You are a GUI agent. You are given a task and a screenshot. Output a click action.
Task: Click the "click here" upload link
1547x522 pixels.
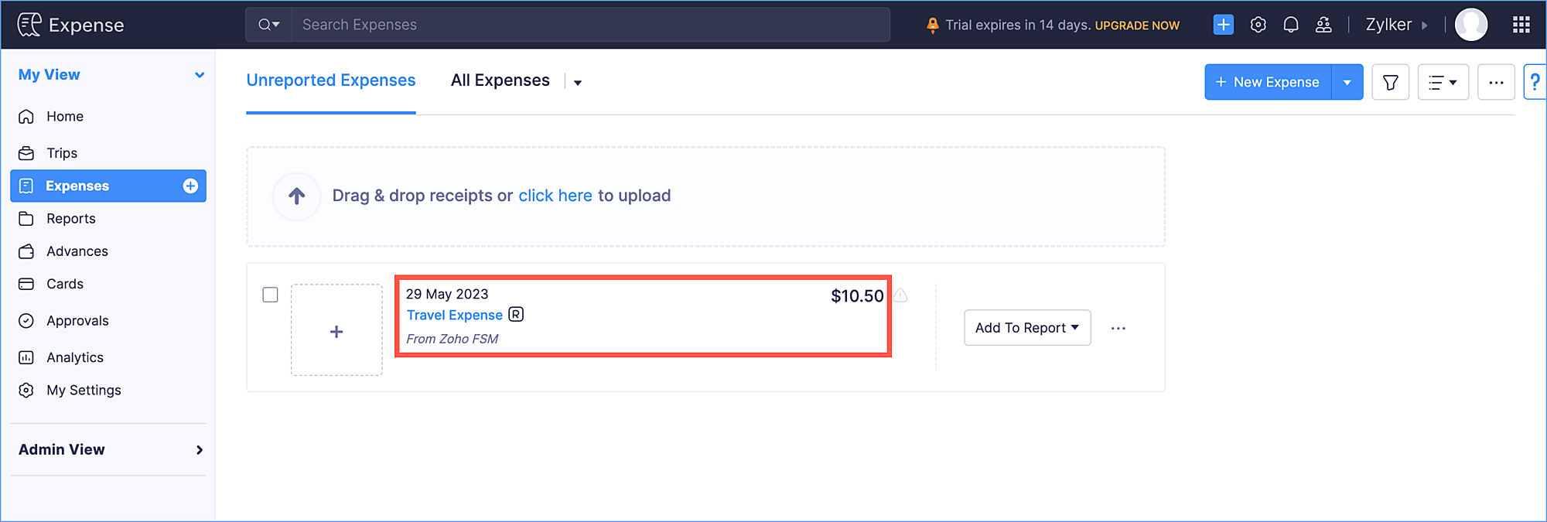coord(555,196)
